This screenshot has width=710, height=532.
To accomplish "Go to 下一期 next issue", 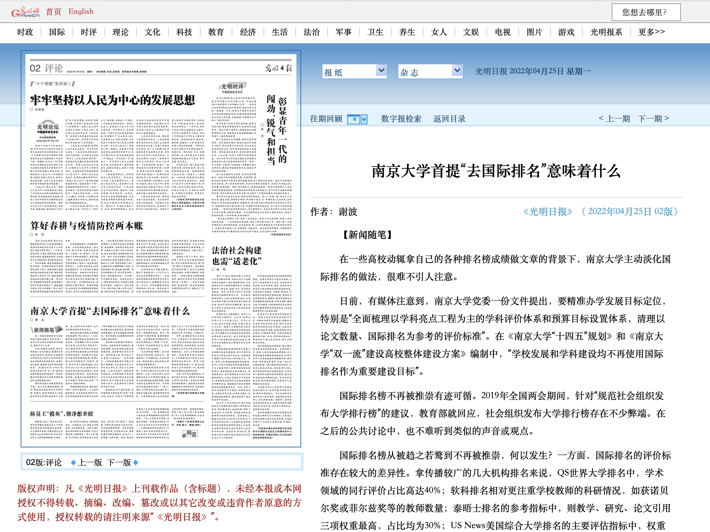I will click(654, 119).
